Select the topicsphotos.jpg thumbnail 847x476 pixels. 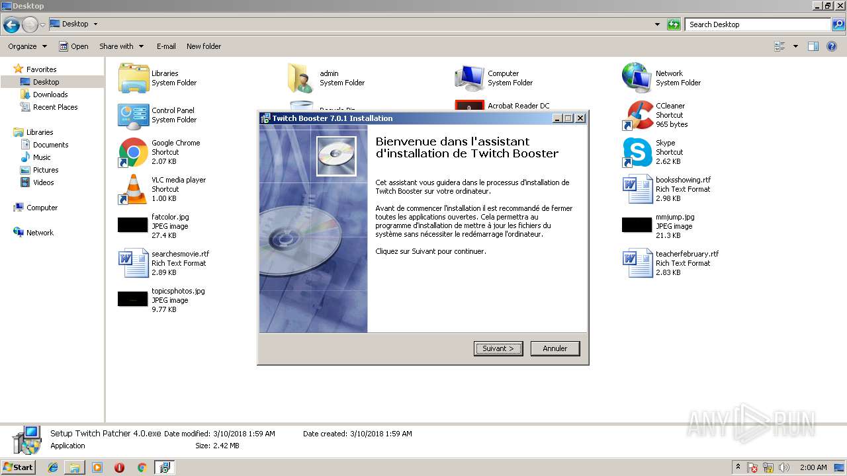tap(133, 299)
